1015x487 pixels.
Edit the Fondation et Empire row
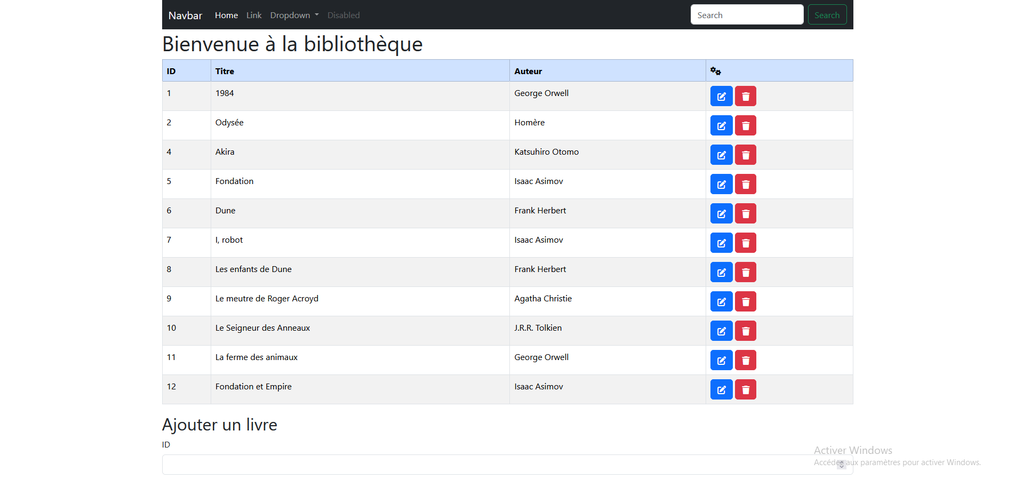click(x=721, y=390)
